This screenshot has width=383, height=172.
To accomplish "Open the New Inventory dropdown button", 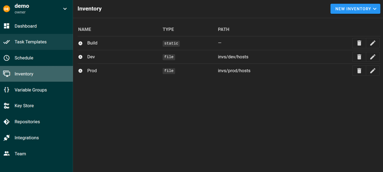I will (355, 9).
